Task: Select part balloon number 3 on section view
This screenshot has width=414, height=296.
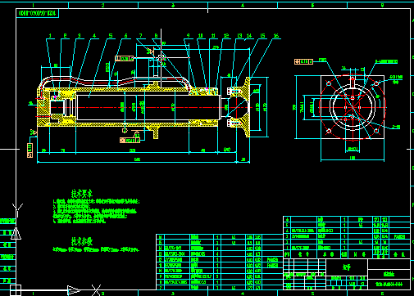Action: [80, 36]
